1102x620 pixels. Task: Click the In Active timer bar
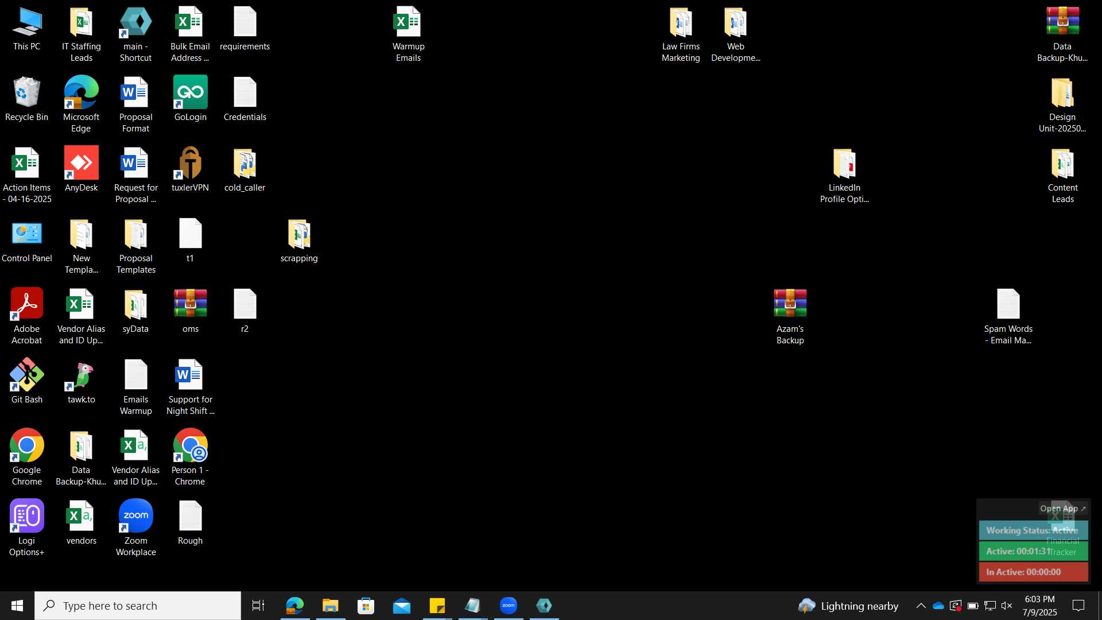(1033, 572)
